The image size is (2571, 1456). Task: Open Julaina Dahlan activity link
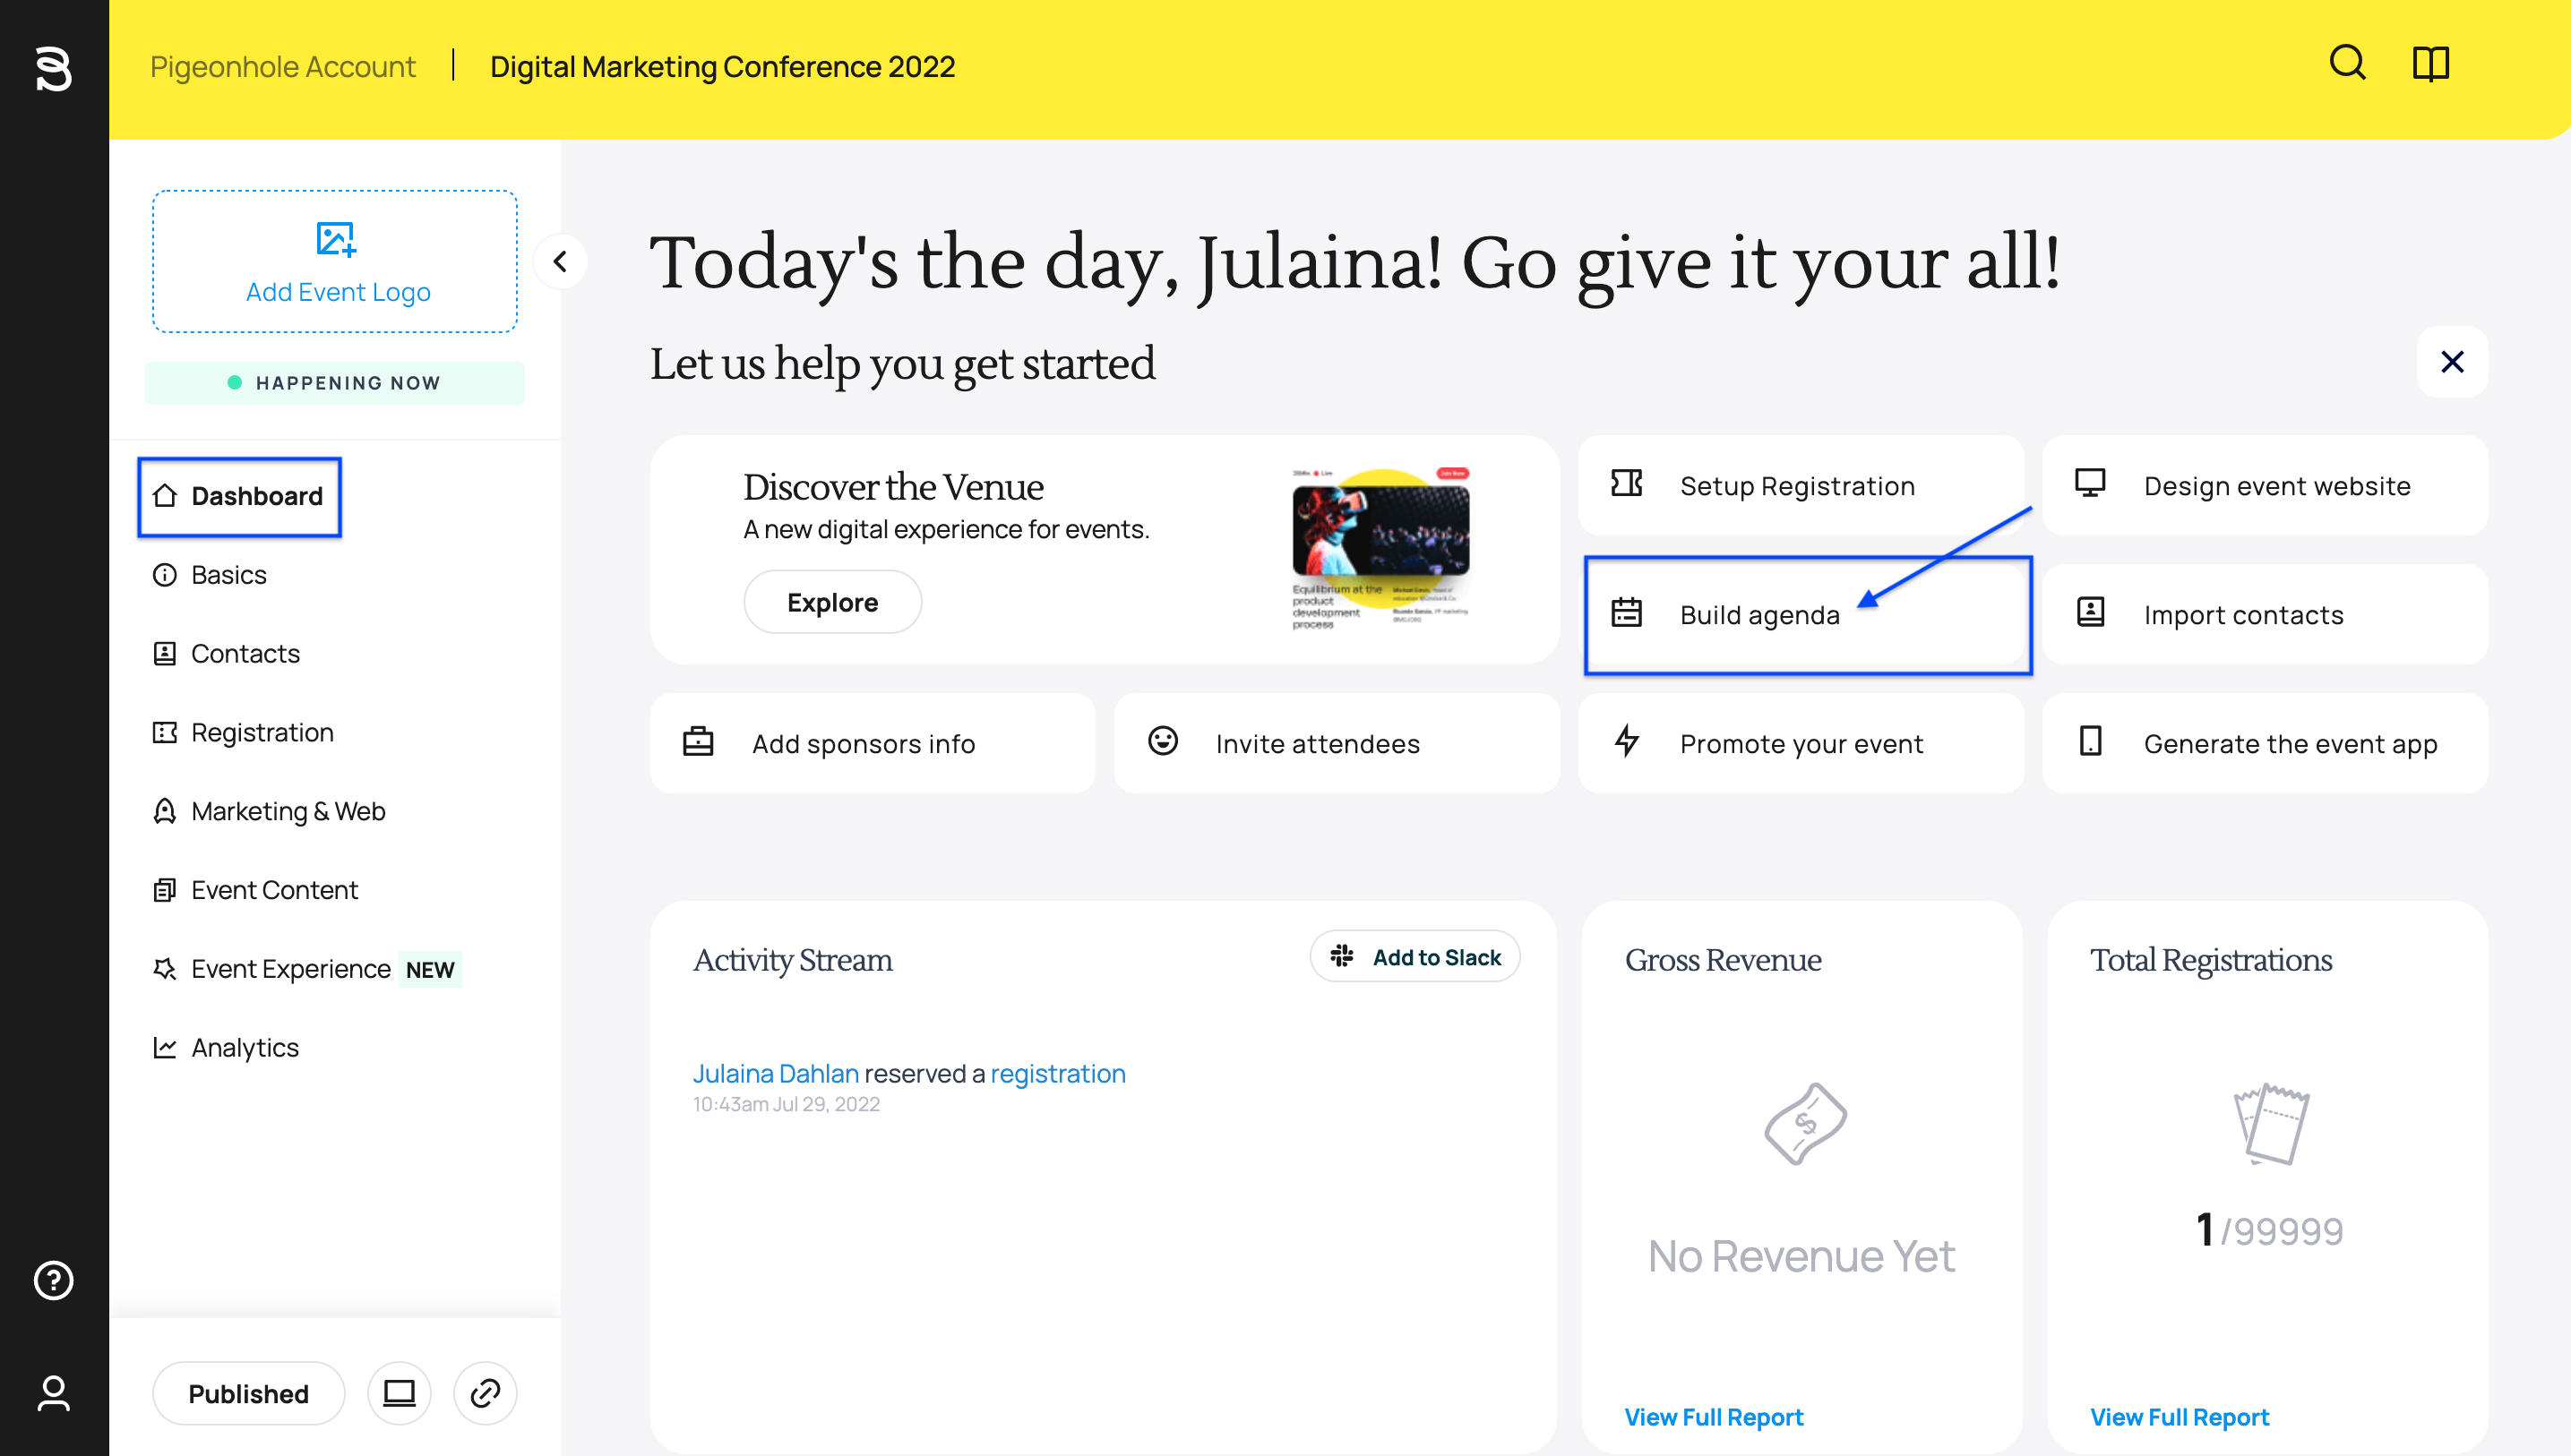point(775,1073)
